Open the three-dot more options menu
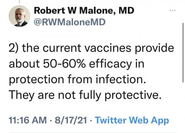Image resolution: width=185 pixels, height=133 pixels. [x=172, y=10]
